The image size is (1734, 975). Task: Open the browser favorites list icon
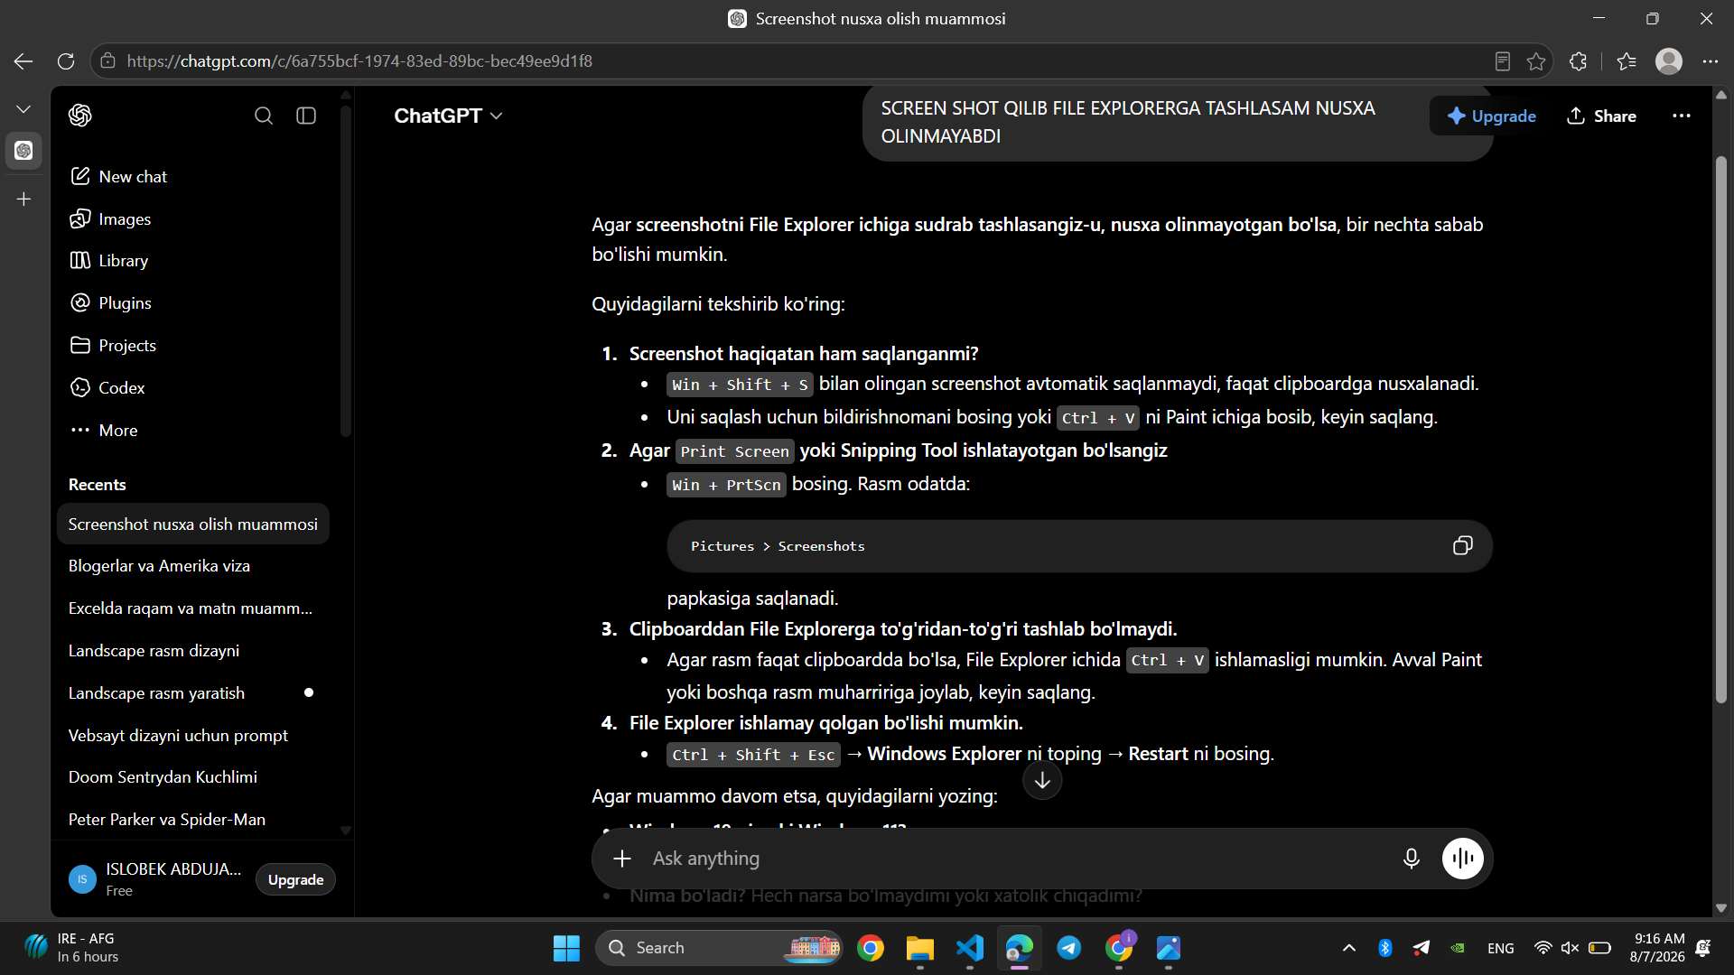click(1627, 61)
